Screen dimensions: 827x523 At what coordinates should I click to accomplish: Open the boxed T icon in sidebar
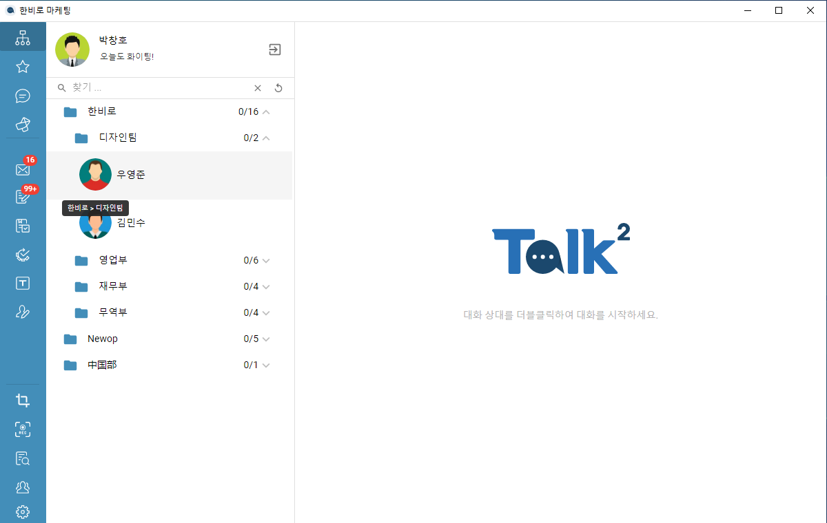(x=23, y=284)
